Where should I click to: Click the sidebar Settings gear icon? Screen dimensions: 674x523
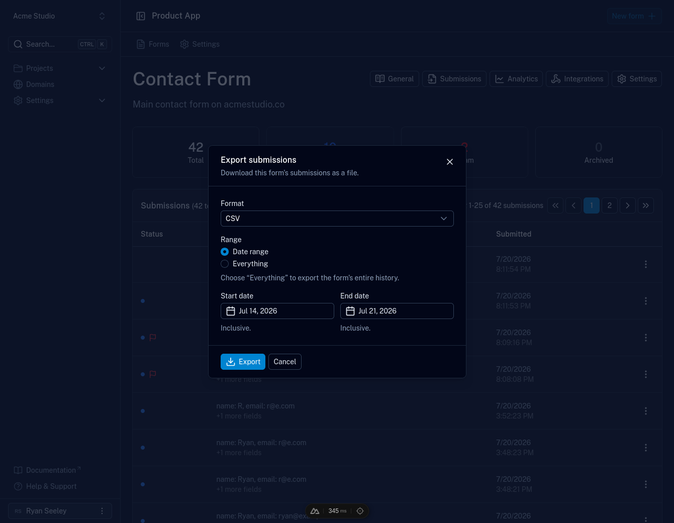coord(18,100)
